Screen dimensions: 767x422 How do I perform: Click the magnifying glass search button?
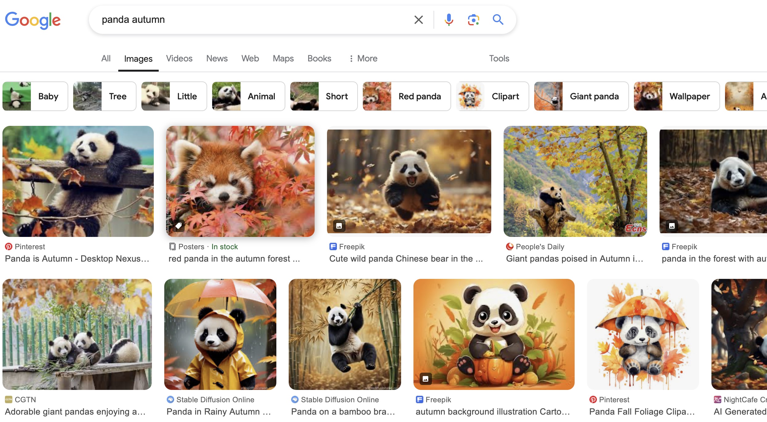point(498,20)
